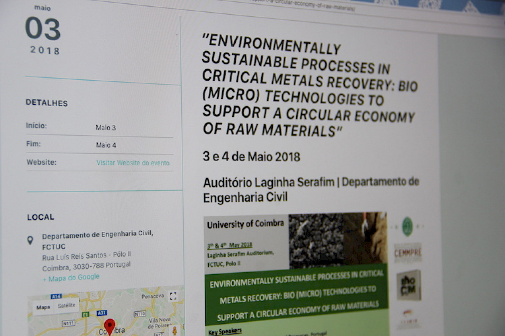Click the Fim value "Maio 4"
Image resolution: width=505 pixels, height=336 pixels.
[x=106, y=145]
